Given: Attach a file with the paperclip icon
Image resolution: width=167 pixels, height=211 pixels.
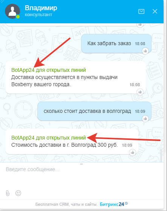Looking at the screenshot, I should (8, 193).
